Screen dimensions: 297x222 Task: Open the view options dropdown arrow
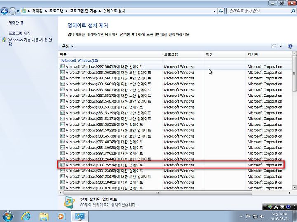point(281,46)
